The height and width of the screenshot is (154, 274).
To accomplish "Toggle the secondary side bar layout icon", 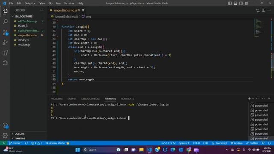I will point(241,3).
